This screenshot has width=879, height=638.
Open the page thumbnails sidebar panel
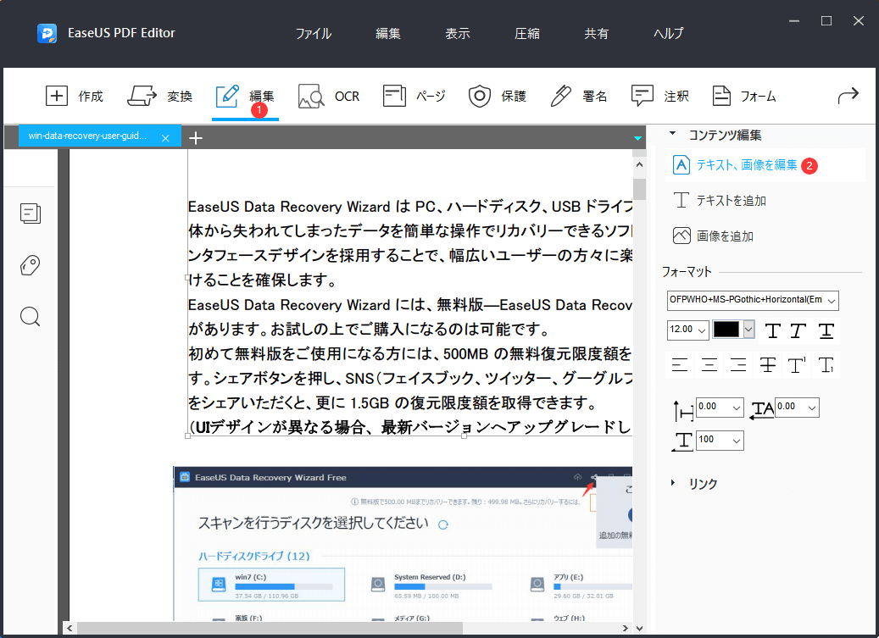[x=30, y=214]
